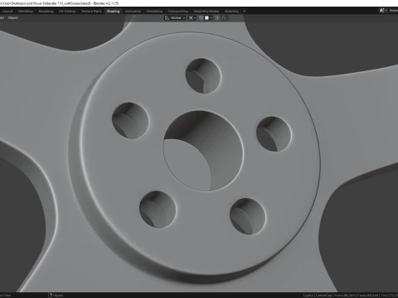Open the Geometry Nodes workspace tab
The height and width of the screenshot is (298, 398).
[206, 12]
